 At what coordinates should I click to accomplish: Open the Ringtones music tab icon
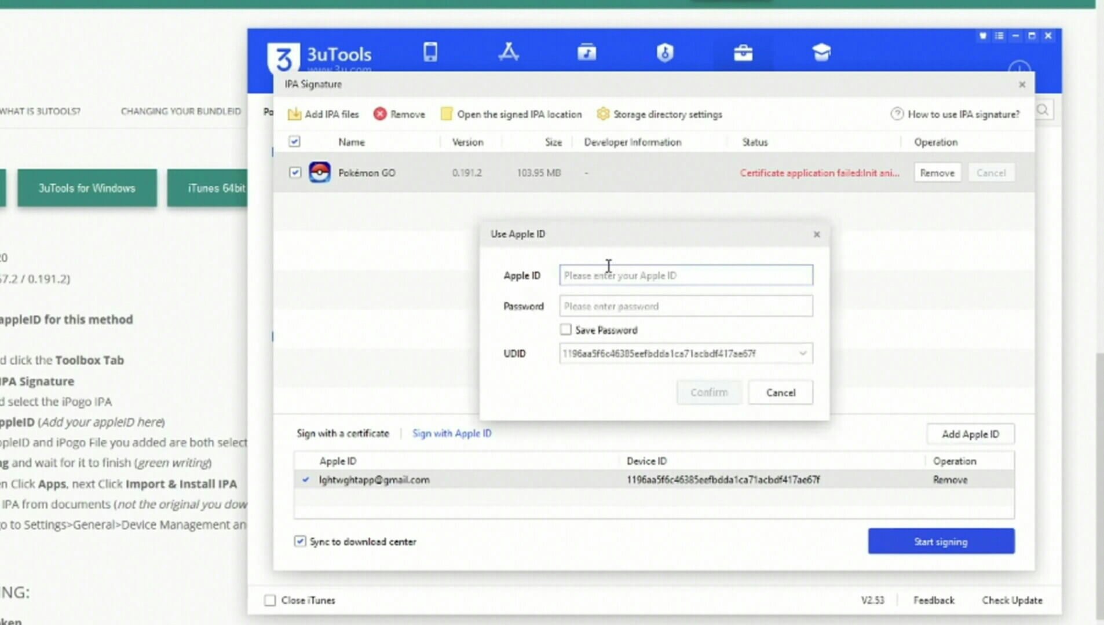coord(587,52)
